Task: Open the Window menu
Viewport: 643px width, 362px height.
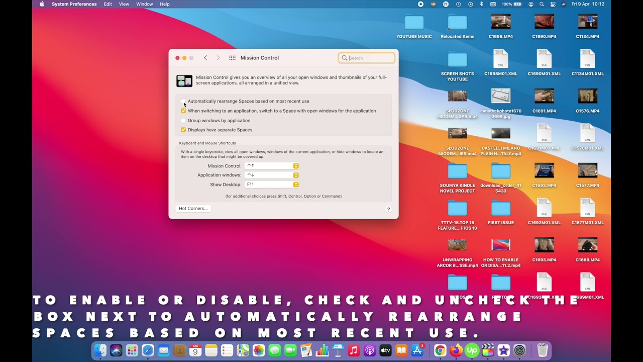Action: [145, 4]
